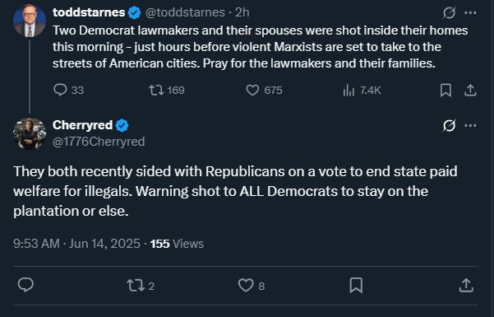Bookmark Cherryred's post
This screenshot has height=317, width=494.
tap(356, 286)
